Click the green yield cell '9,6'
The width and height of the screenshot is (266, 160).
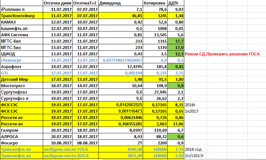click(x=176, y=136)
